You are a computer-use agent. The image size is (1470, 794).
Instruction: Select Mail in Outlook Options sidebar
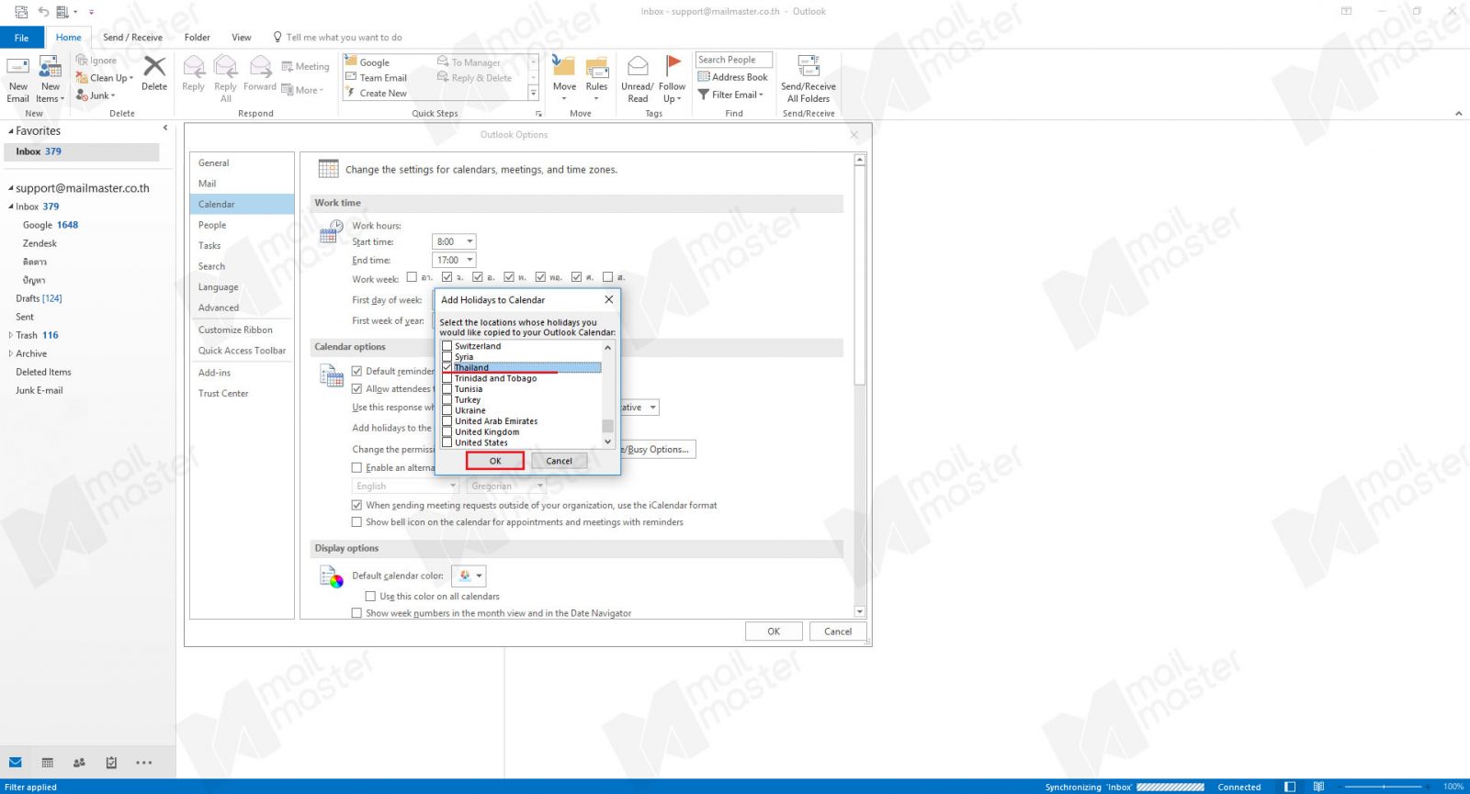coord(242,184)
